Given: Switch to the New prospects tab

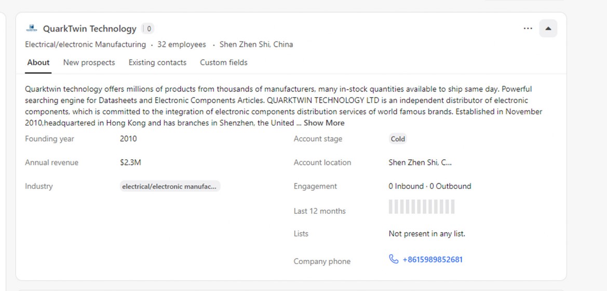Looking at the screenshot, I should point(89,63).
